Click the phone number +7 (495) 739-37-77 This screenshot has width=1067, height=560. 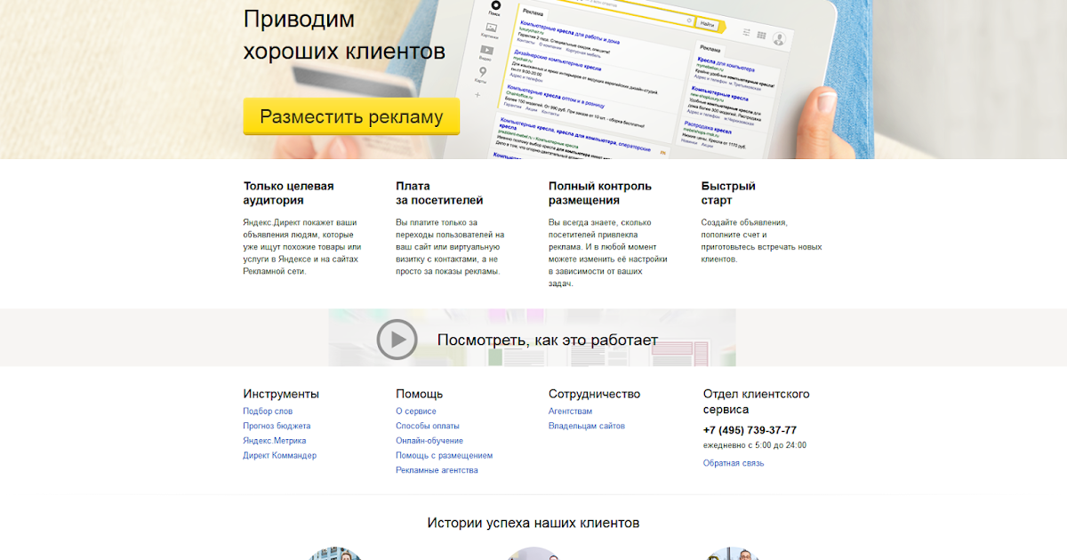click(x=750, y=430)
